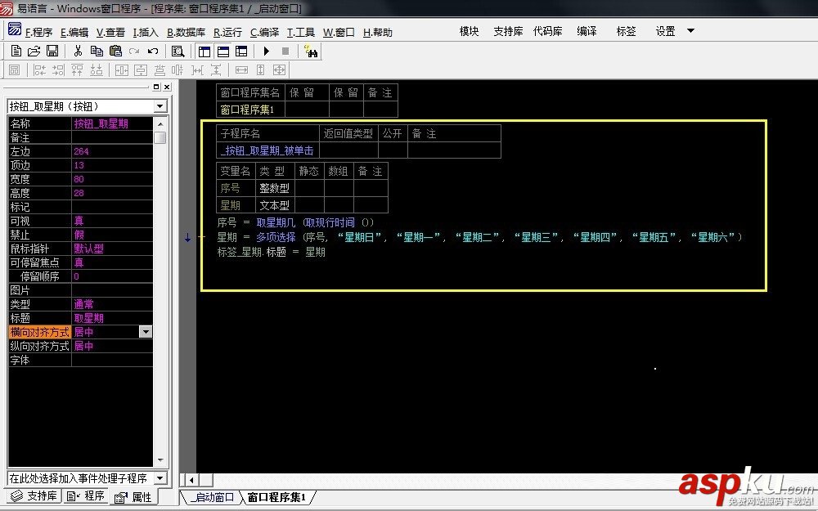Toggle the 可停留焦点 property value

[112, 262]
